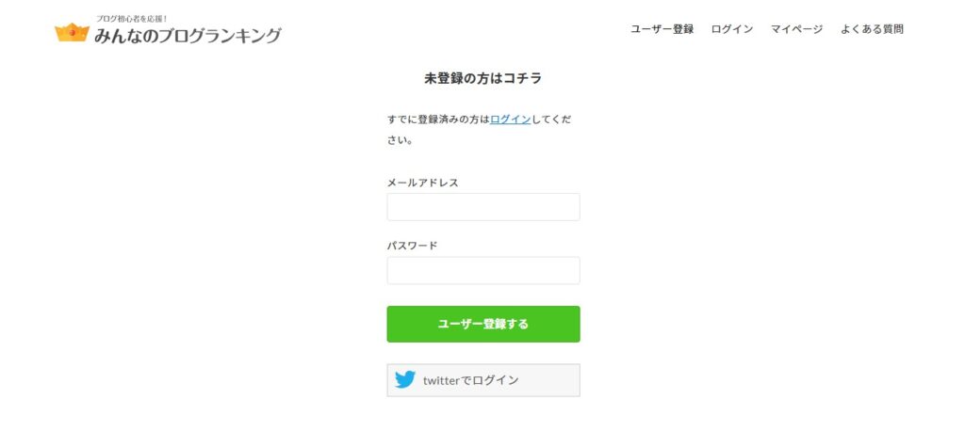Focus the パスワード input field

483,270
